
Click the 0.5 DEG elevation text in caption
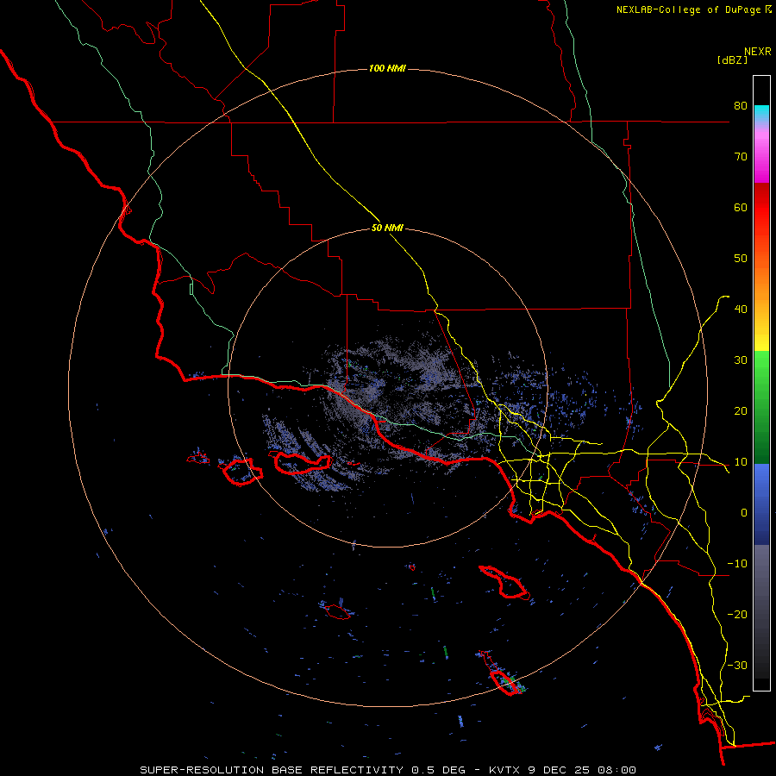(438, 770)
